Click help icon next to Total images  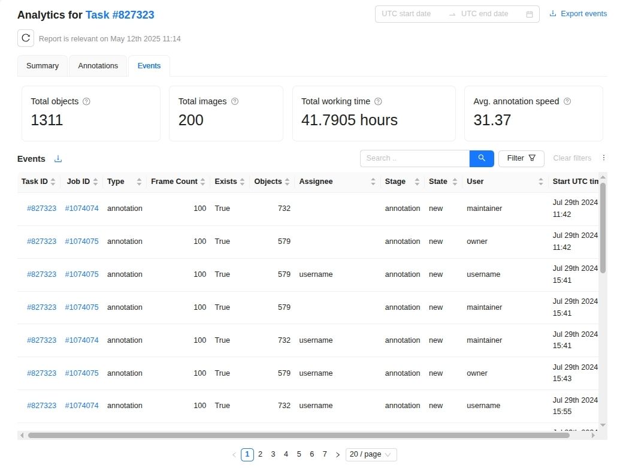point(235,102)
